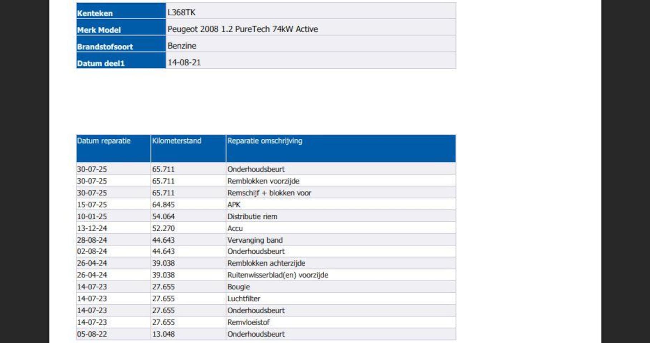This screenshot has height=343, width=650.
Task: Select the Benzine fuel type value
Action: tap(182, 46)
